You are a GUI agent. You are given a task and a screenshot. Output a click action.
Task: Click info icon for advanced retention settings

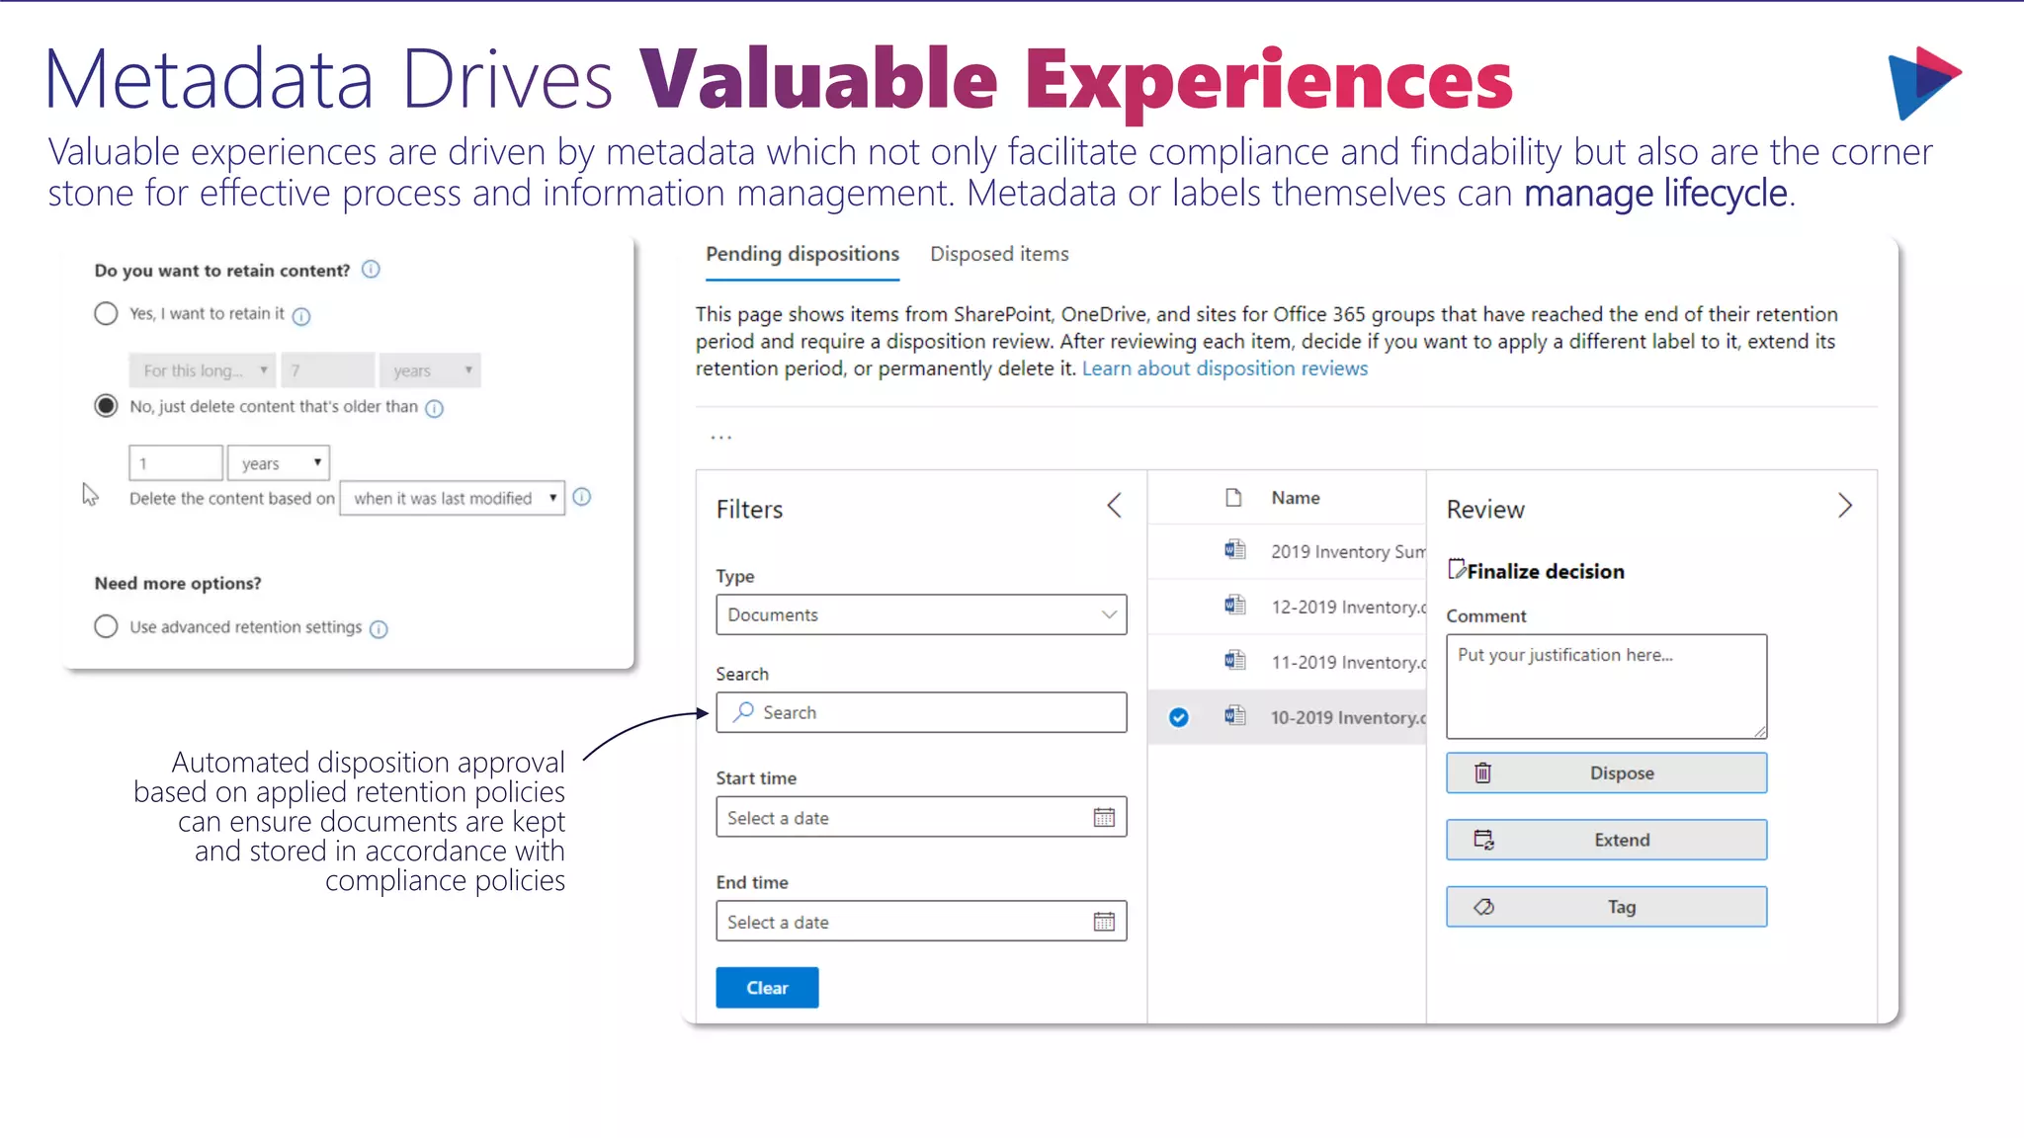pyautogui.click(x=379, y=628)
